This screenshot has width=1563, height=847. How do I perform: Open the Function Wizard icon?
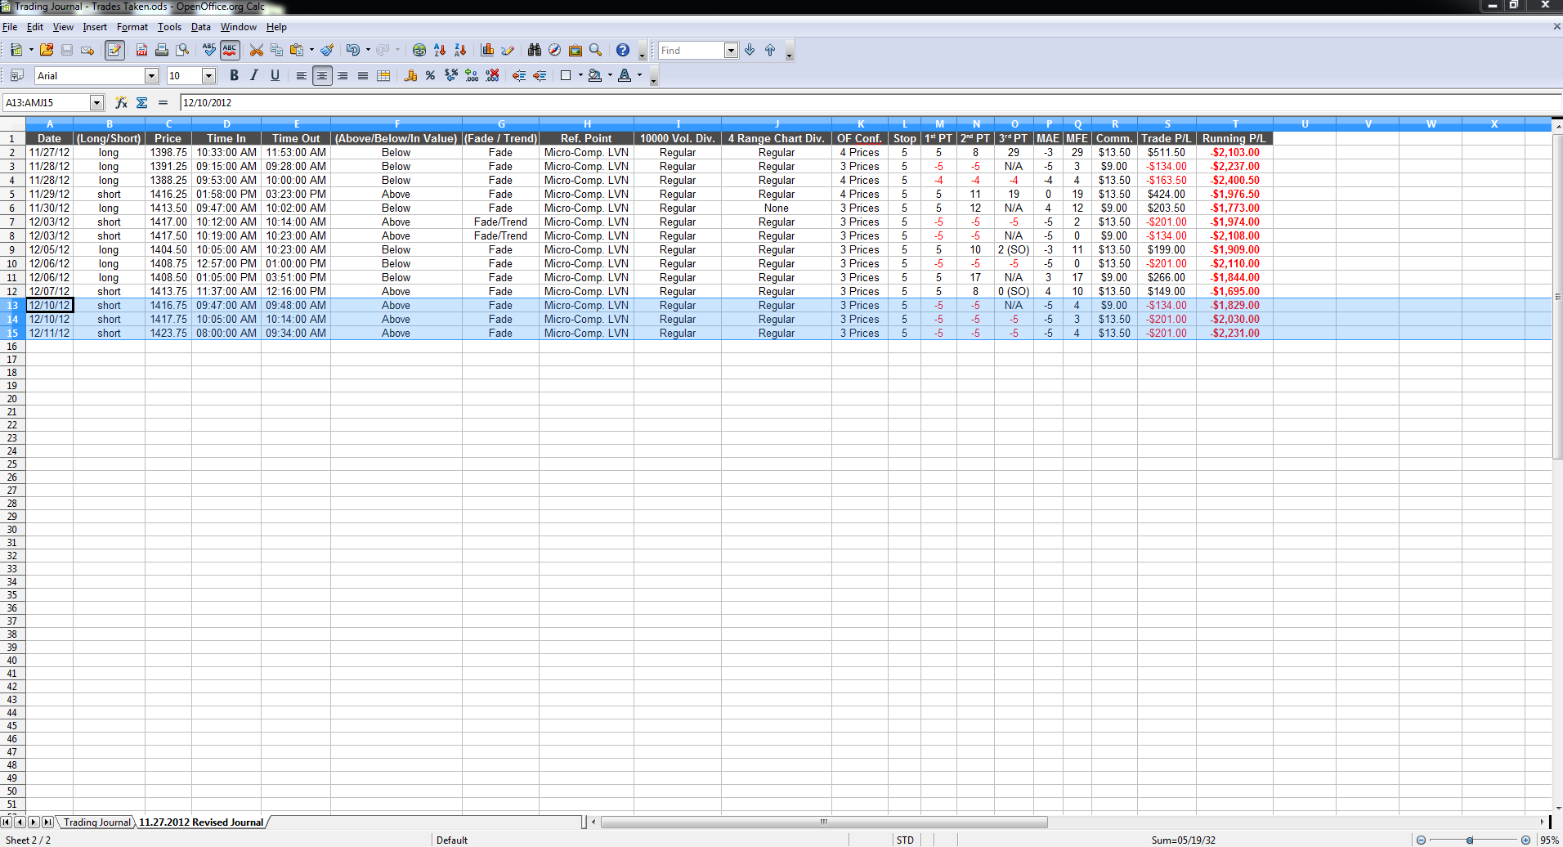coord(122,102)
